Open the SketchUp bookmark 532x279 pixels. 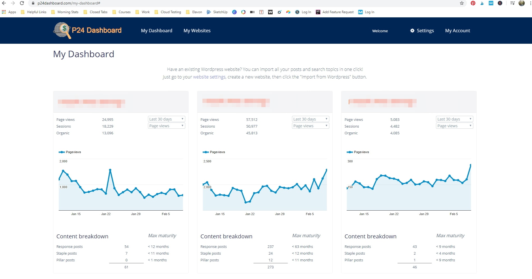tap(217, 12)
